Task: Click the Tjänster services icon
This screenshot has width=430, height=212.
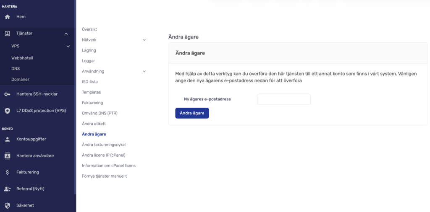Action: click(x=7, y=34)
